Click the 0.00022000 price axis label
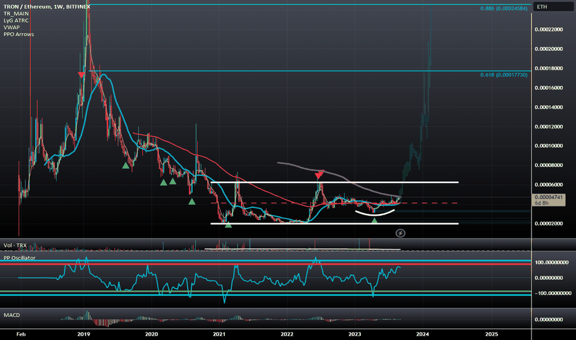The width and height of the screenshot is (576, 340). click(x=549, y=30)
